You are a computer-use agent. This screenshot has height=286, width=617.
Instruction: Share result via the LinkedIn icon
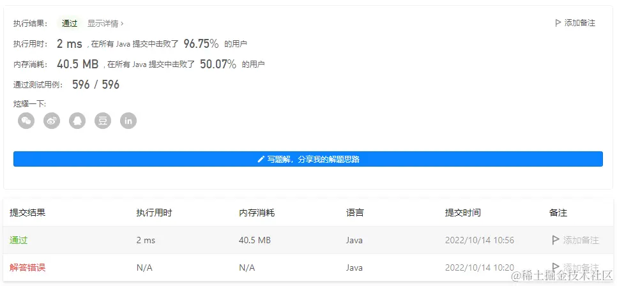pyautogui.click(x=128, y=121)
